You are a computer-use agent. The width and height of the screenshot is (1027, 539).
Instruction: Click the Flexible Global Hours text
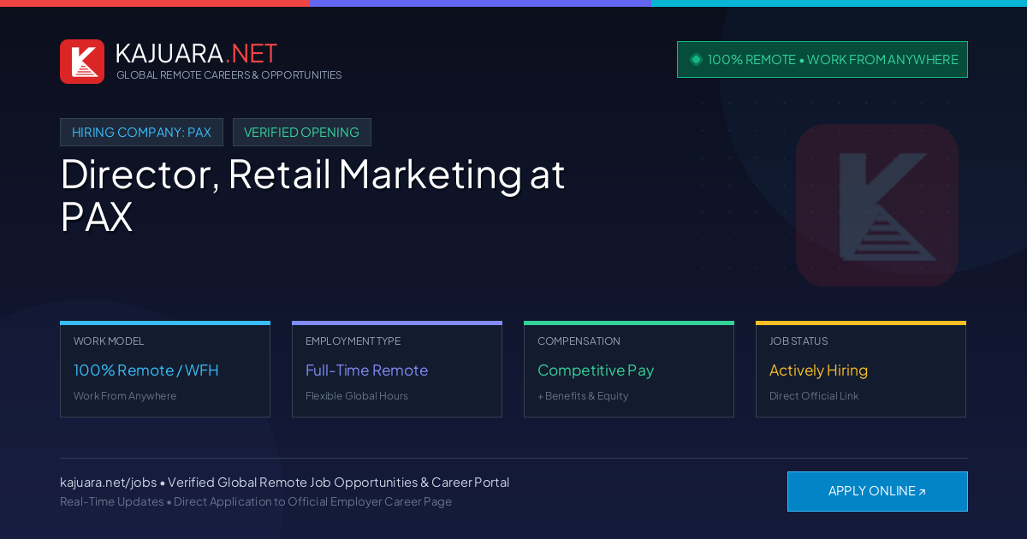357,396
